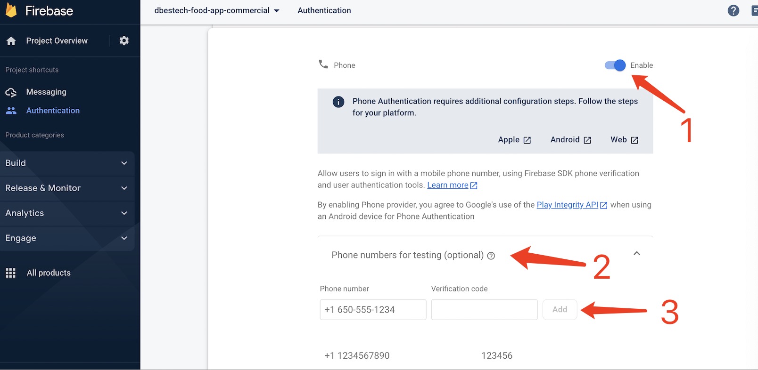Click the Phone provider label
Viewport: 758px width, 370px height.
[x=345, y=65]
